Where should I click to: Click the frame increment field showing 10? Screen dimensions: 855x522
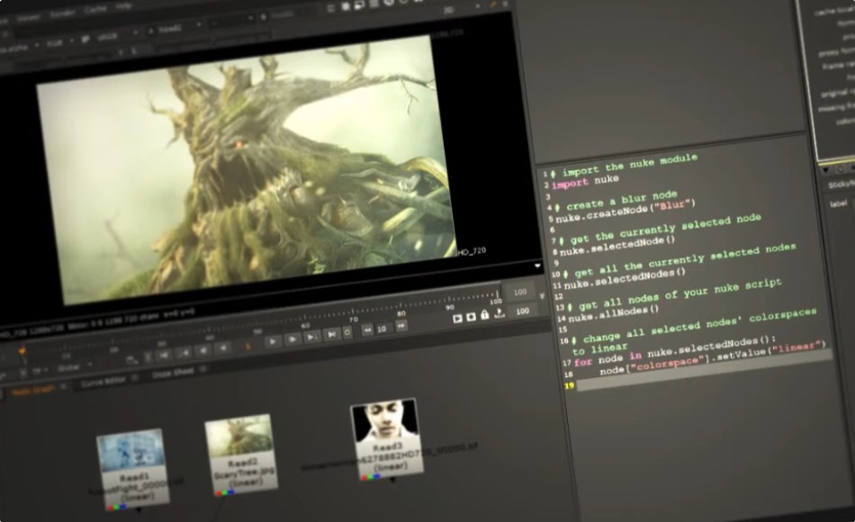(x=382, y=328)
